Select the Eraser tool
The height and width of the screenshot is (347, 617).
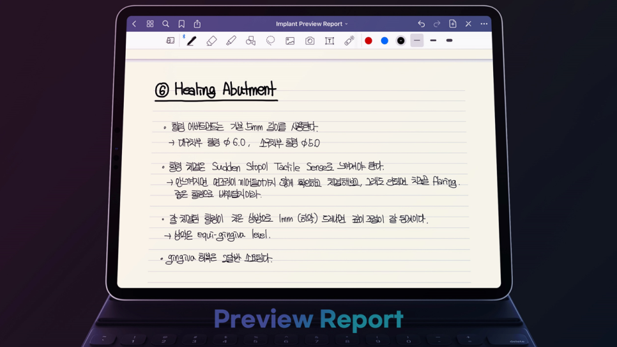point(211,41)
